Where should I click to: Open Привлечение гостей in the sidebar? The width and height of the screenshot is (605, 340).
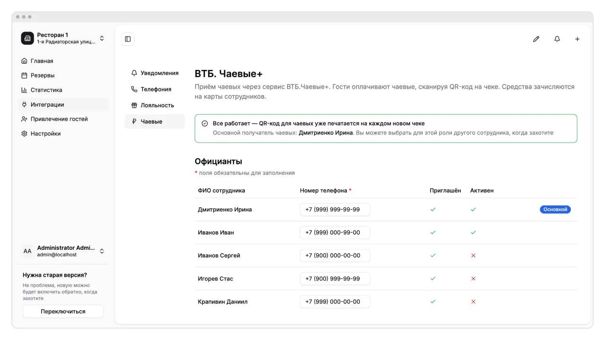click(63, 119)
